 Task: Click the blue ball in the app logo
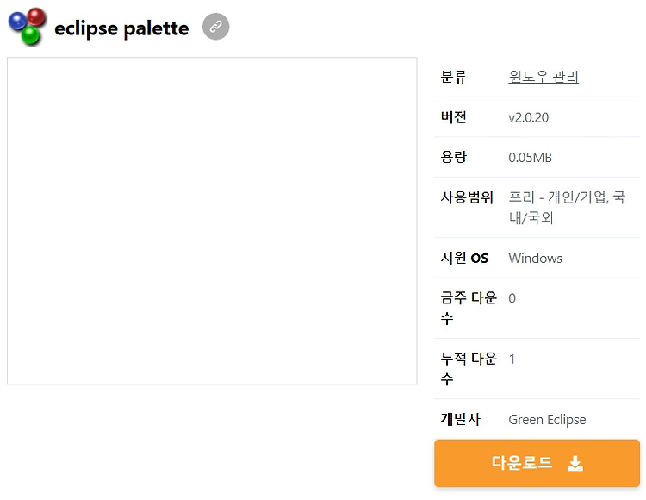(x=17, y=21)
